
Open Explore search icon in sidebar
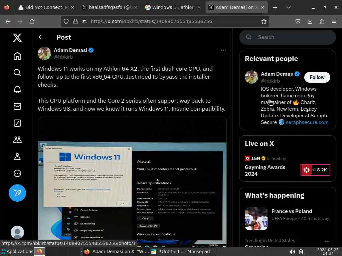click(x=17, y=72)
